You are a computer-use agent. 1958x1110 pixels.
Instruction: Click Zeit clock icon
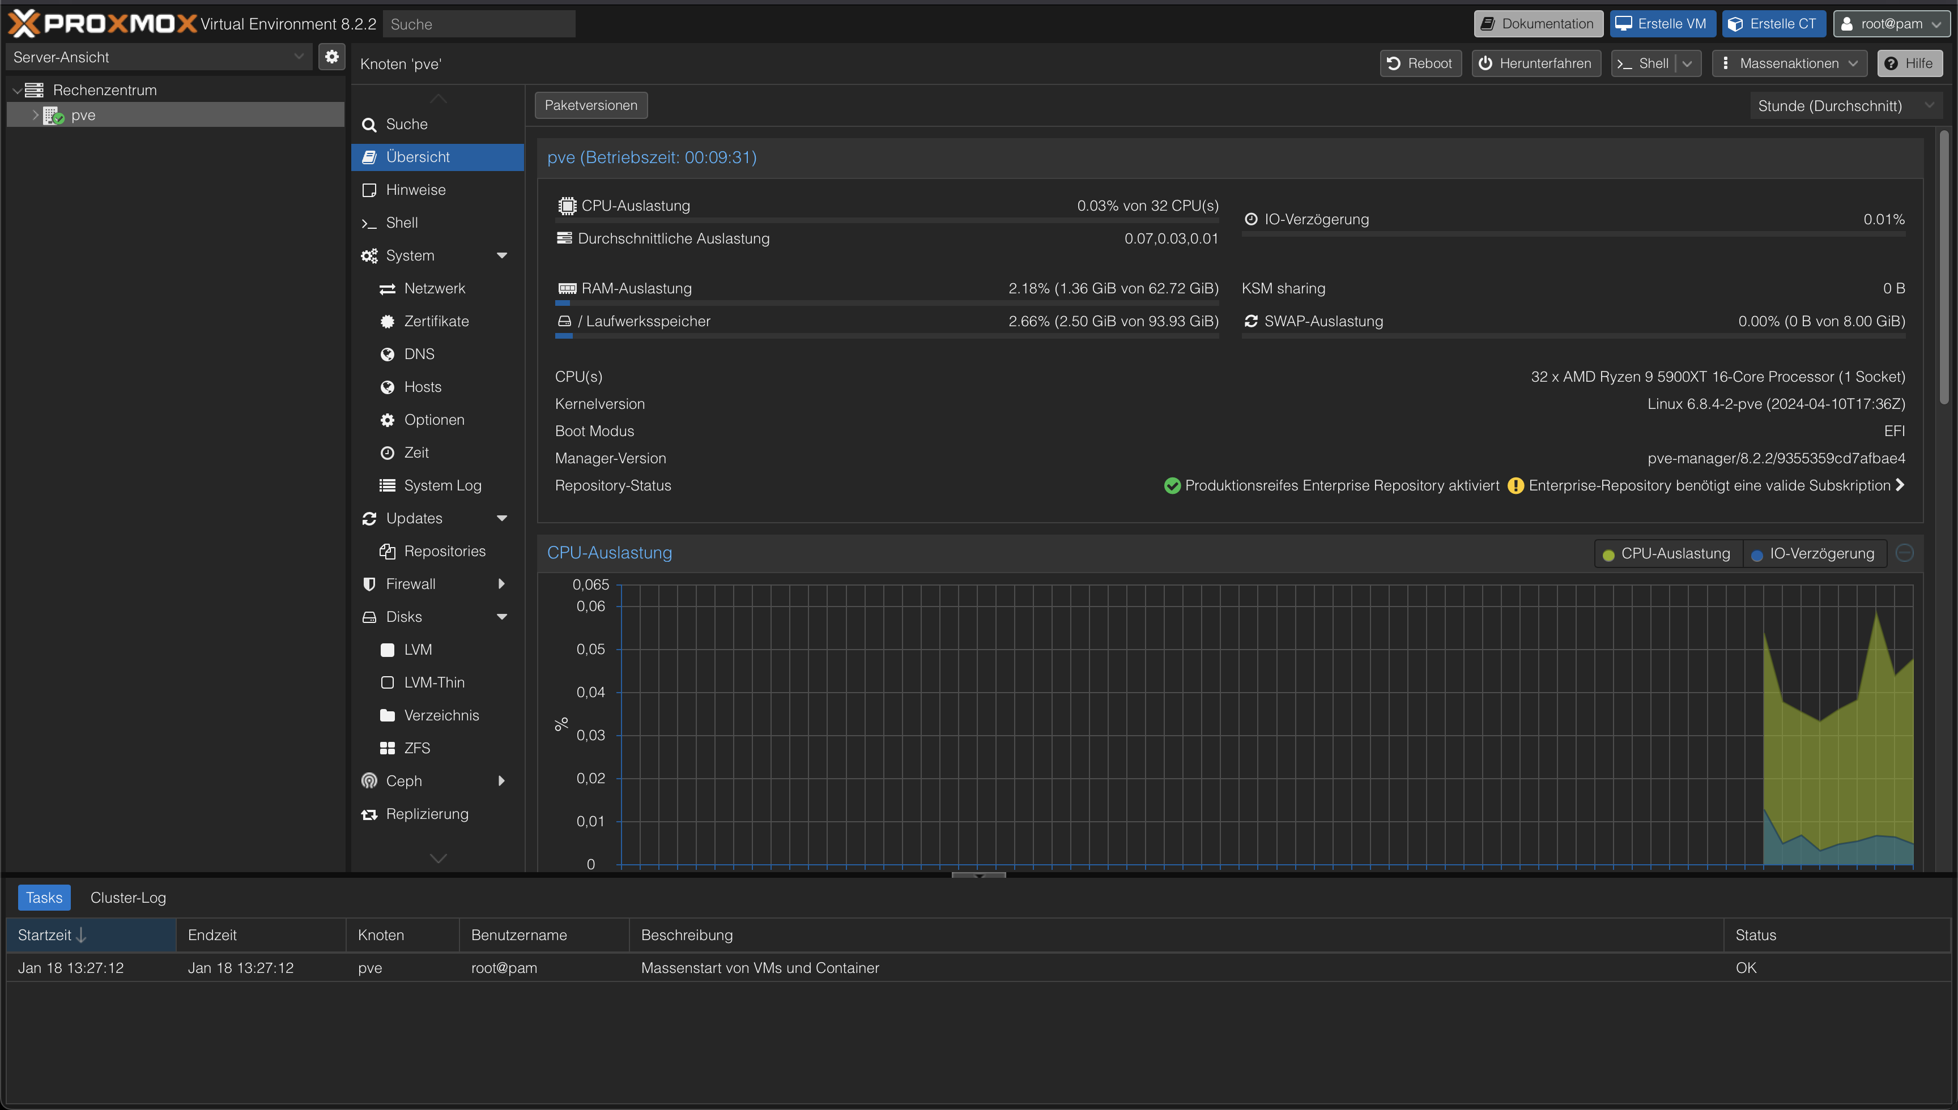388,453
